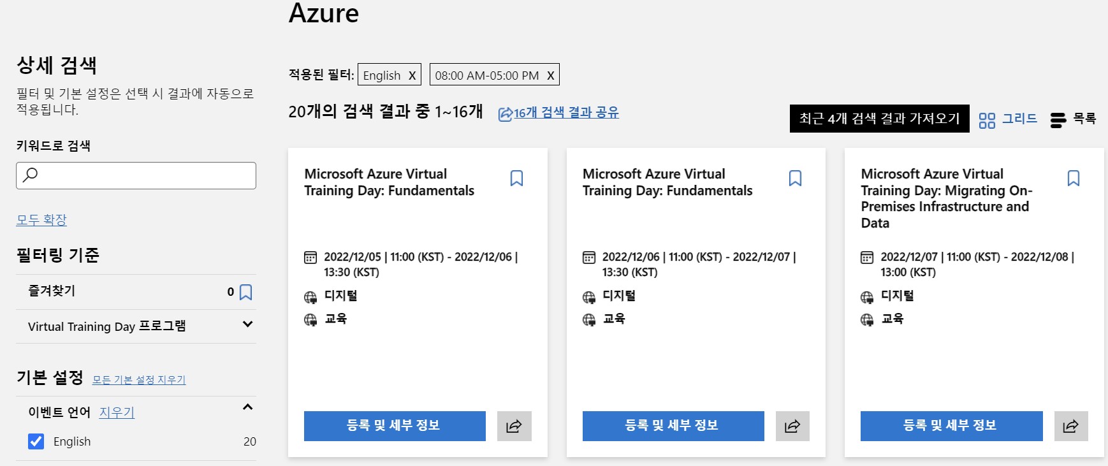
Task: Click 지우기 link next to 이벤트 언어
Action: click(x=117, y=412)
